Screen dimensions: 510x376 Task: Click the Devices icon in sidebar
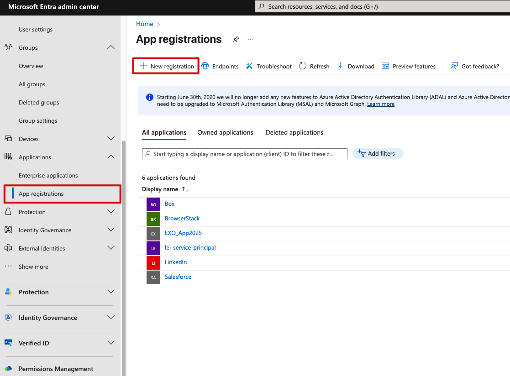(9, 139)
